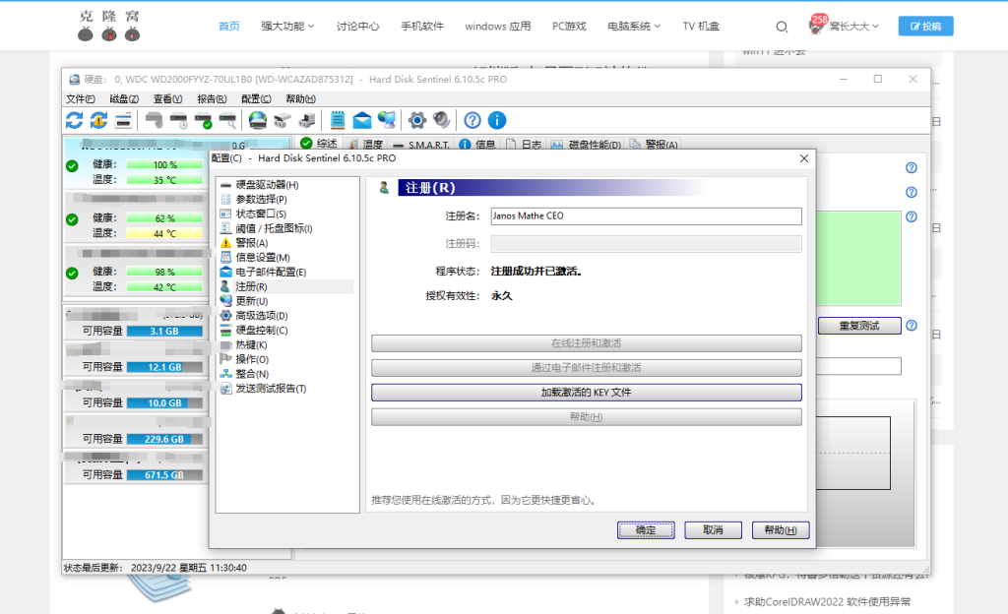This screenshot has width=1008, height=614.
Task: Click question mark help icon in toolbar
Action: [x=472, y=120]
